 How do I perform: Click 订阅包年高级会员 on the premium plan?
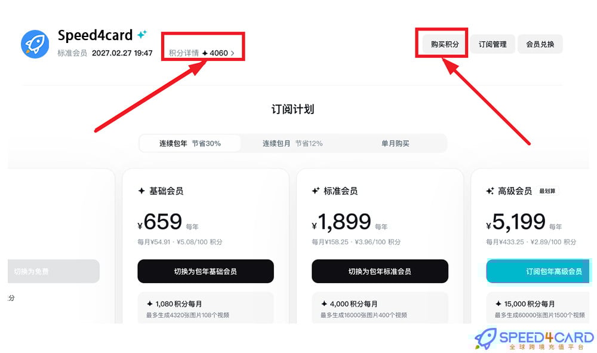point(538,271)
